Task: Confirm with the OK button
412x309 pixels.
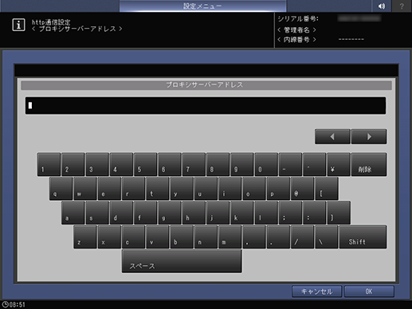Action: [x=369, y=291]
